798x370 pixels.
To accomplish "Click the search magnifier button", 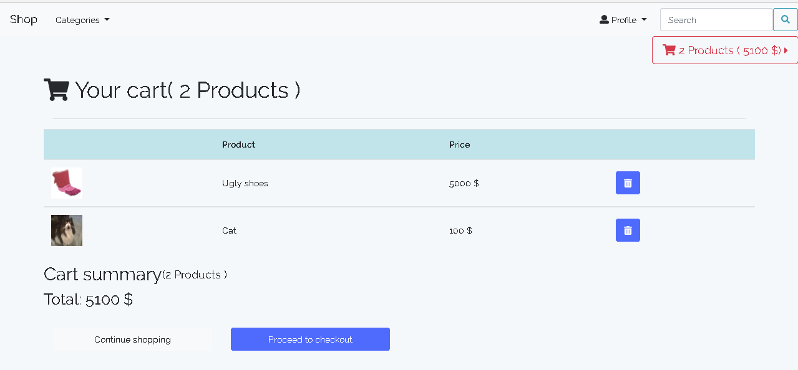I will pos(785,20).
